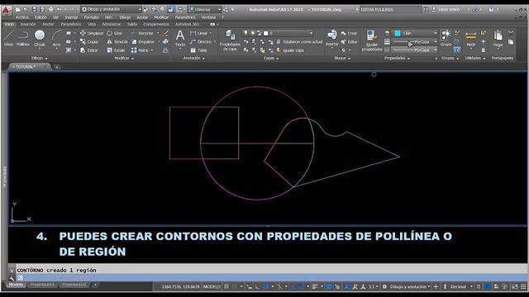
Task: Click the Estirar stretch tool
Action: (x=89, y=50)
